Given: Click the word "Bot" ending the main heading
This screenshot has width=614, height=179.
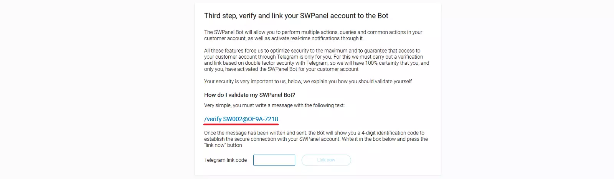Looking at the screenshot, I should coord(383,16).
